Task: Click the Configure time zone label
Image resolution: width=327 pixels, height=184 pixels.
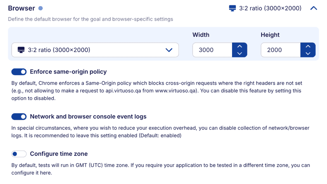Action: 59,154
